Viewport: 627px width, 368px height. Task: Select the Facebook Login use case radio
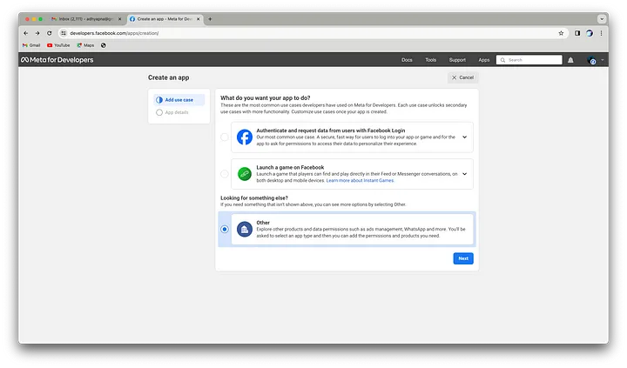pos(225,137)
